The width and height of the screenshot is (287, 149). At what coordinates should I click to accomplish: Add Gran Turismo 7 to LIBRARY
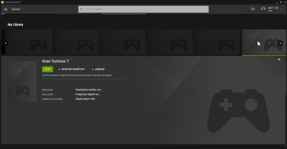(x=98, y=69)
